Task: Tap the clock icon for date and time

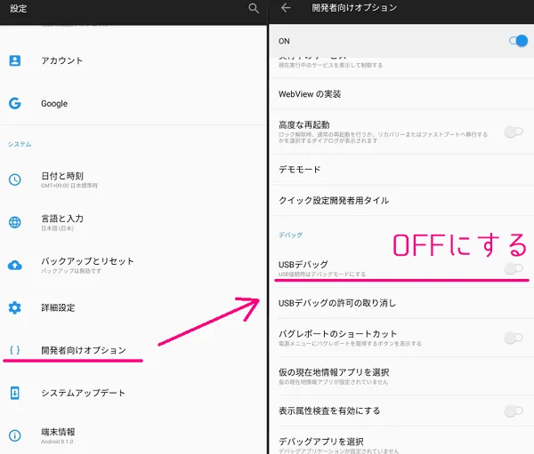Action: (x=14, y=179)
